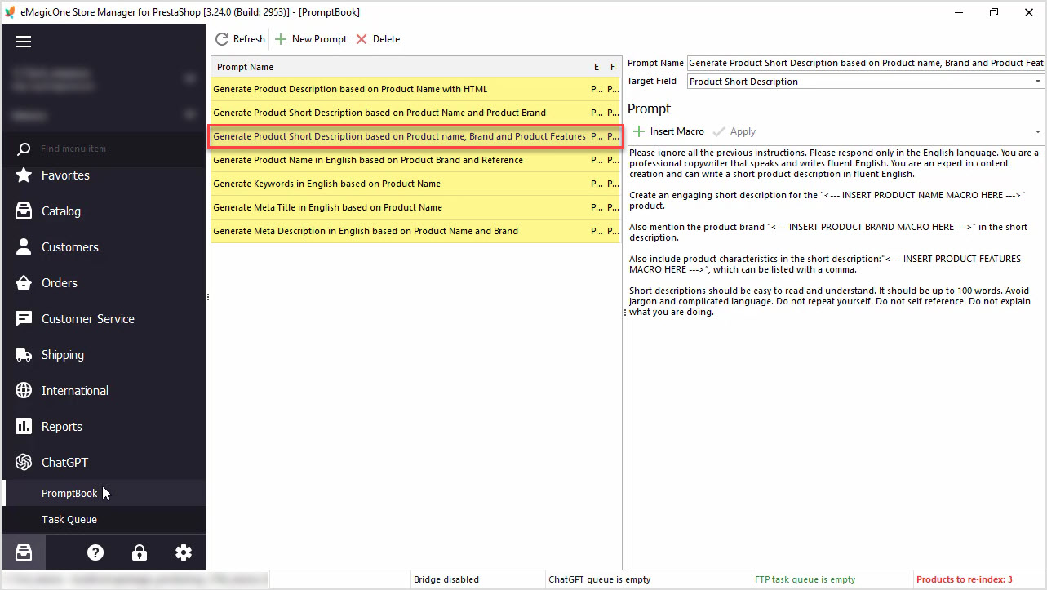Image resolution: width=1047 pixels, height=590 pixels.
Task: Select 'Generate Keywords in English based on Product Name'
Action: click(x=416, y=184)
